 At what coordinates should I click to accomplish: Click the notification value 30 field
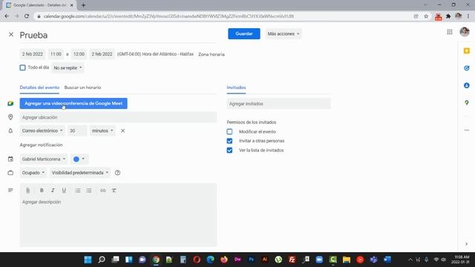pyautogui.click(x=77, y=131)
